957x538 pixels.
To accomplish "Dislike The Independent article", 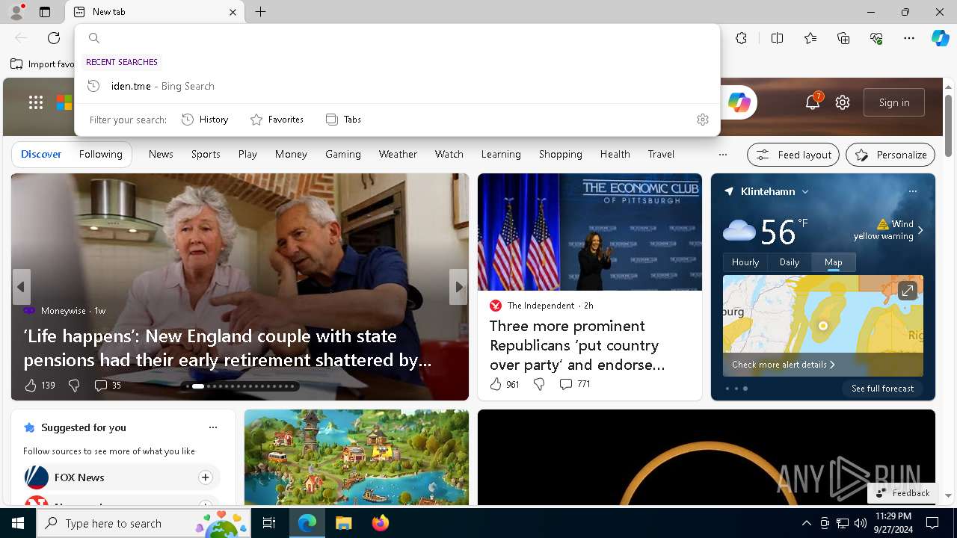I will [x=539, y=384].
